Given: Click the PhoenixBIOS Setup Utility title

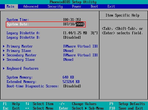Looking at the screenshot, I should (73, 2).
